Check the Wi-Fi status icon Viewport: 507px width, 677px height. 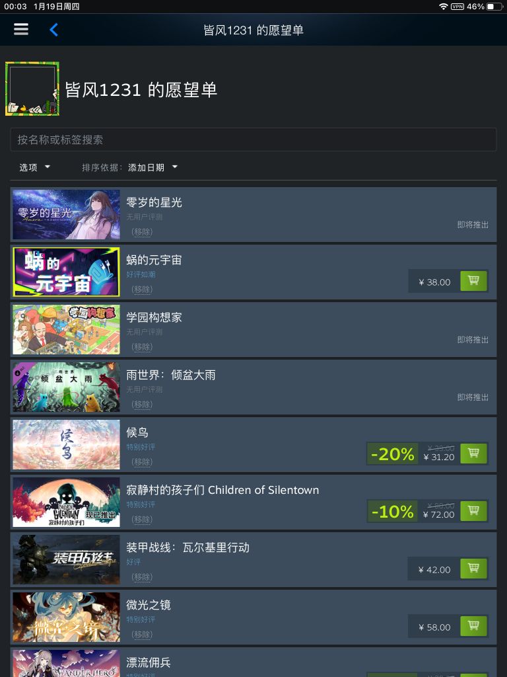click(x=443, y=7)
